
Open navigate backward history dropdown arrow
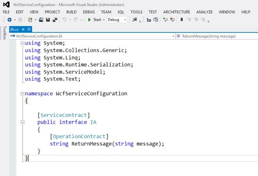click(15, 20)
